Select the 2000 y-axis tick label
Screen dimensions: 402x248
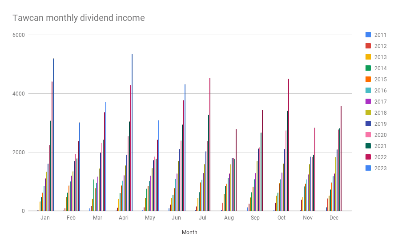point(20,152)
